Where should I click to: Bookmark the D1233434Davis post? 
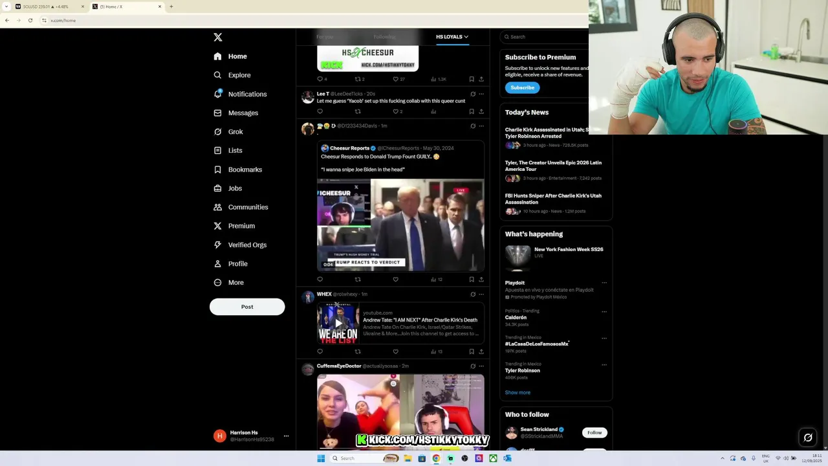pos(472,280)
